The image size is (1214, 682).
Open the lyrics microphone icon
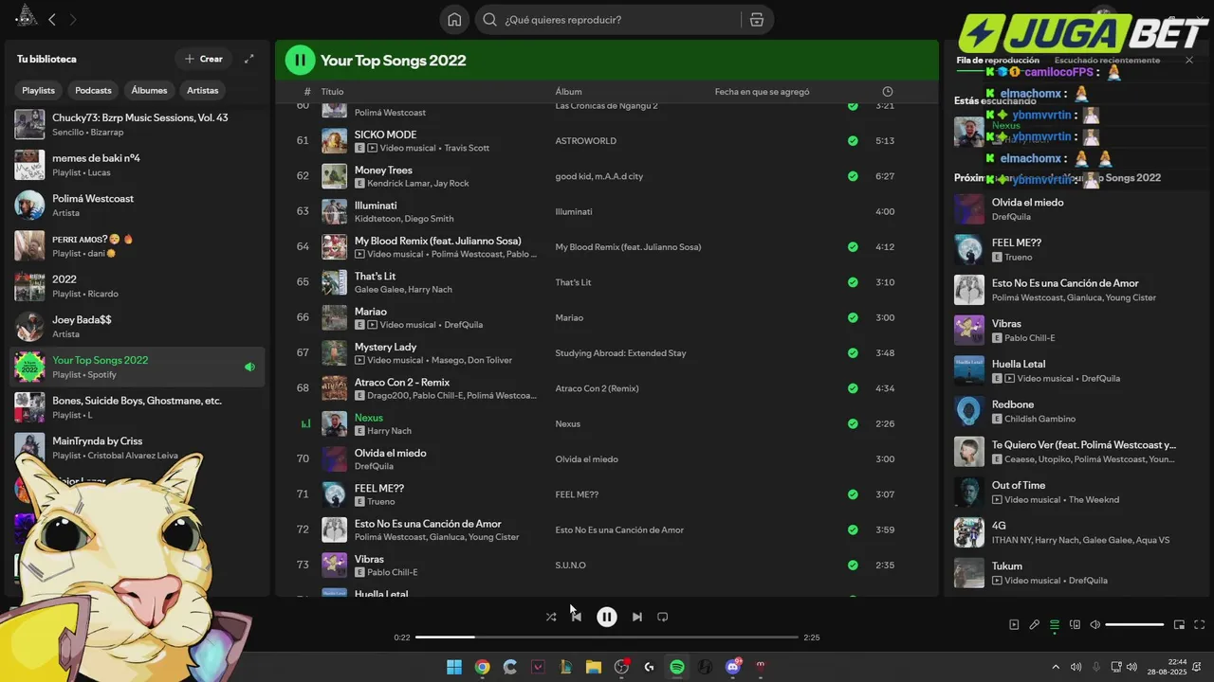coord(1034,625)
